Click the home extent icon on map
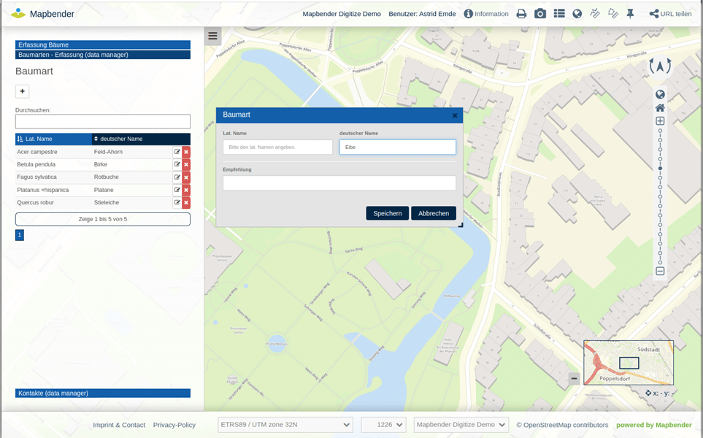Screen dimensions: 703x438 660,107
